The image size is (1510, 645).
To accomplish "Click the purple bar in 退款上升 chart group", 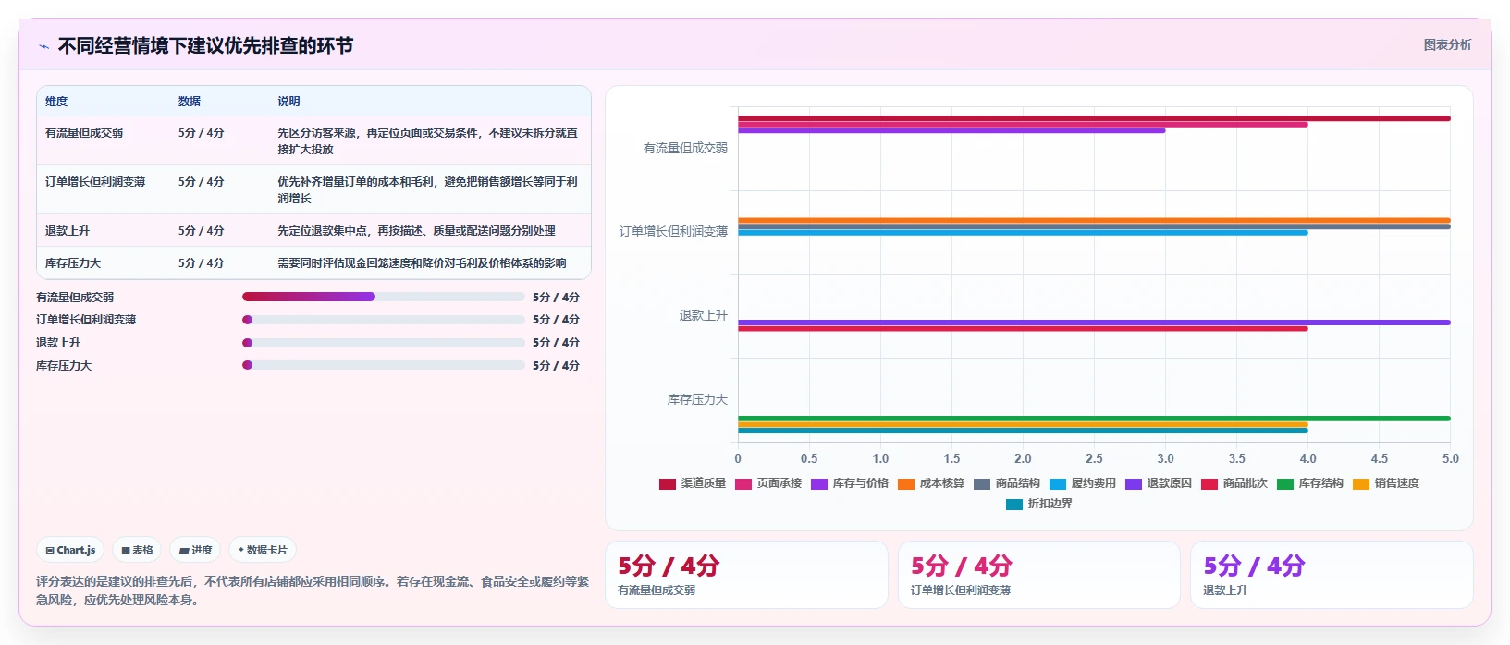I will [1094, 322].
